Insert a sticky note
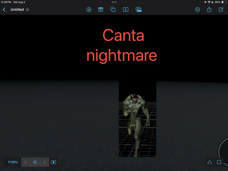The height and width of the screenshot is (171, 228). point(101,10)
